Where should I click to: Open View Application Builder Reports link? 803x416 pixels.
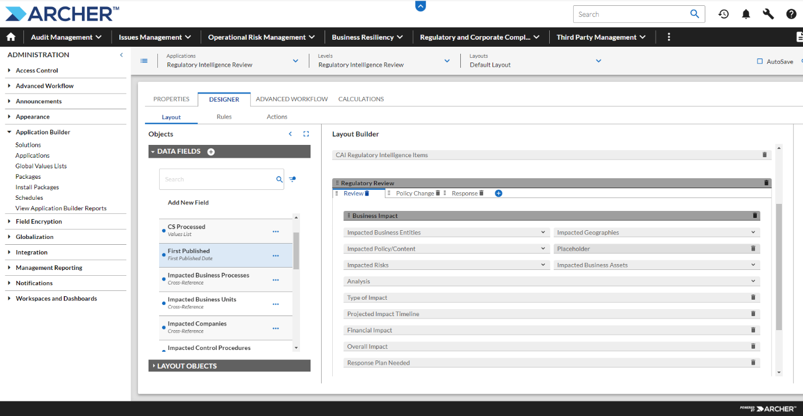[61, 208]
